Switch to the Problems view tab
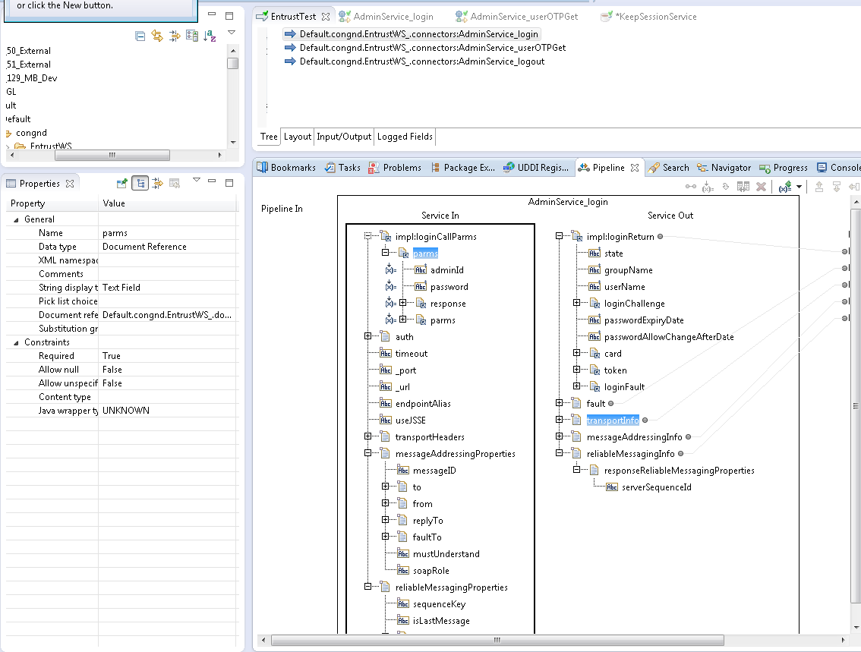Image resolution: width=861 pixels, height=652 pixels. click(394, 168)
